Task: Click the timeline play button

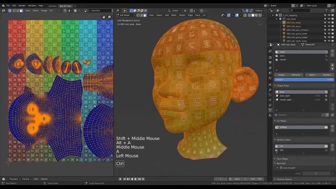Action: coord(135,179)
